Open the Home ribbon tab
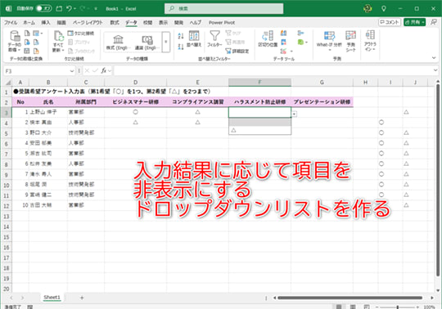The height and width of the screenshot is (309, 442). pos(29,23)
